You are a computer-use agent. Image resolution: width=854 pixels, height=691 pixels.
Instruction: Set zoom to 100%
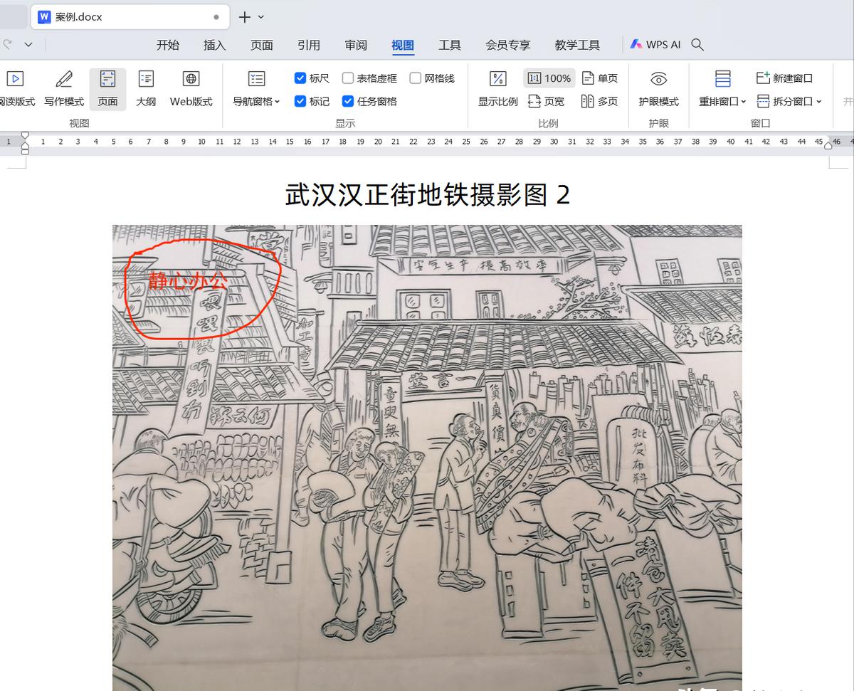[x=549, y=78]
